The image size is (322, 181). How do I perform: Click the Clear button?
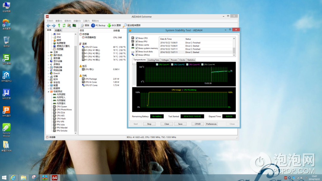pos(167,124)
